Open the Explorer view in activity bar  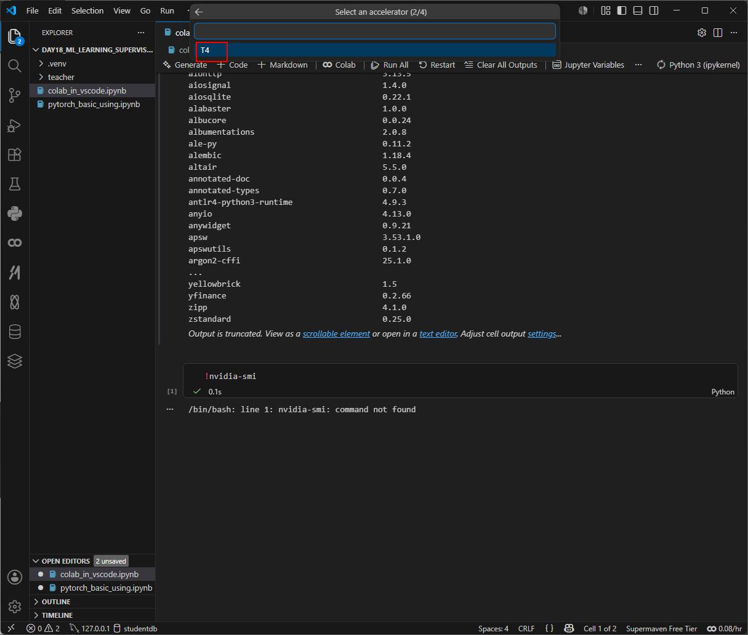[x=15, y=36]
